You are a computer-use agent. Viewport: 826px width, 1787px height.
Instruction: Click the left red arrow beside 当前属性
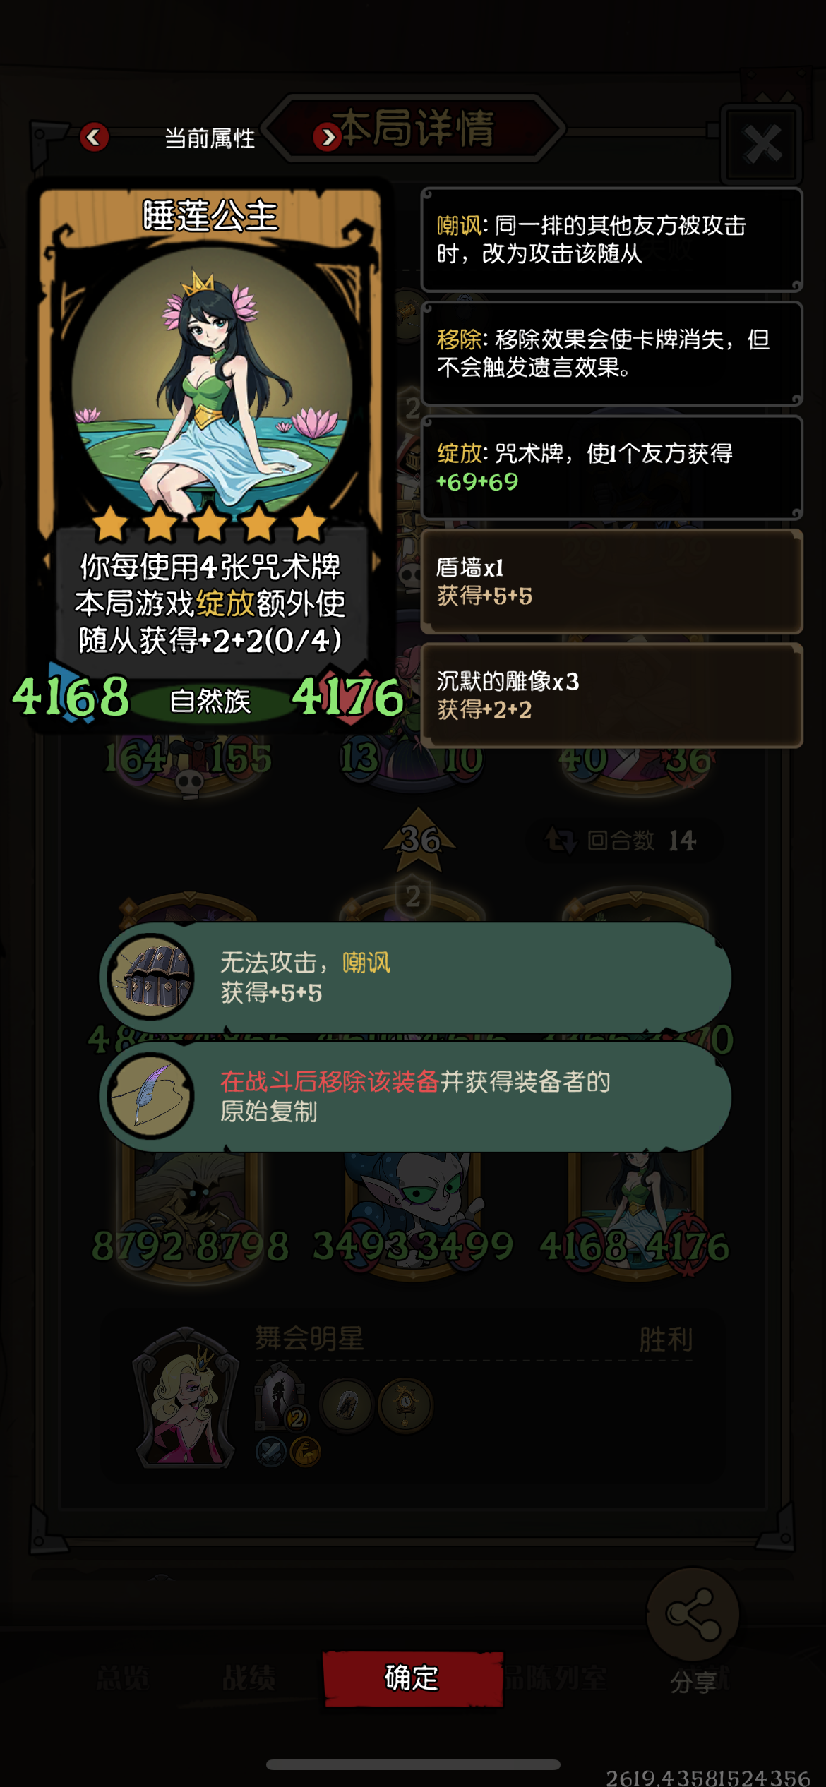coord(94,136)
